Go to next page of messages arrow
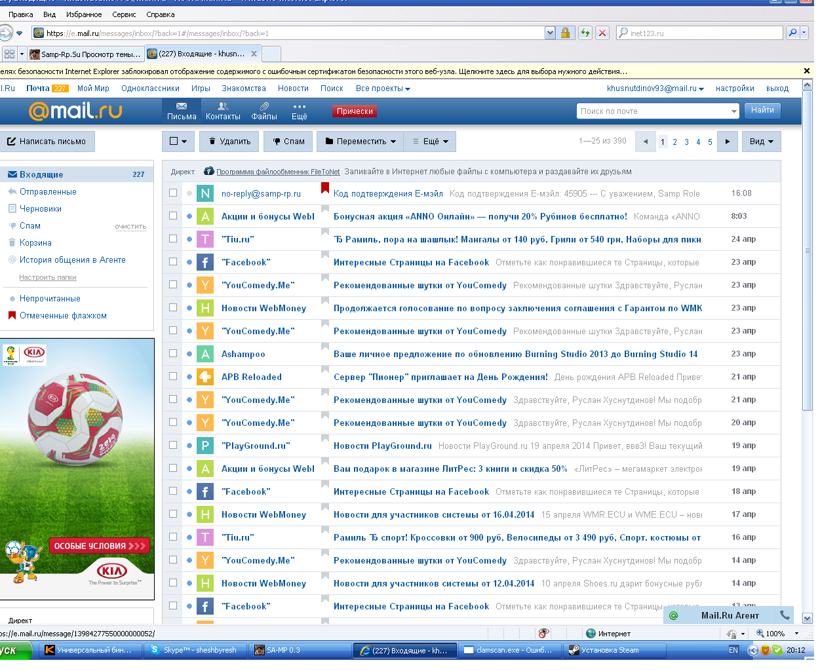The height and width of the screenshot is (671, 839). [727, 142]
